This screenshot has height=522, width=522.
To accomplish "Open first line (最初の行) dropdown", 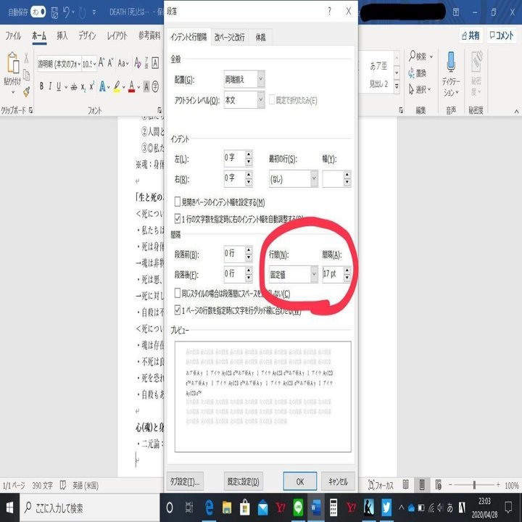I will coord(314,179).
